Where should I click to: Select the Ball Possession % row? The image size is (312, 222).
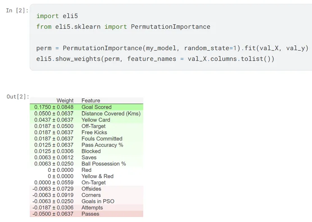tap(86, 164)
